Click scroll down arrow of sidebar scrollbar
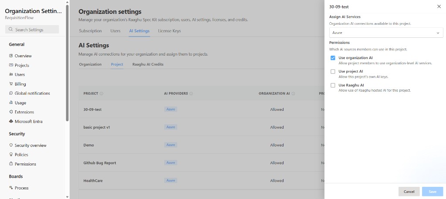Screen dimensions: 446x199 click(x=67, y=197)
